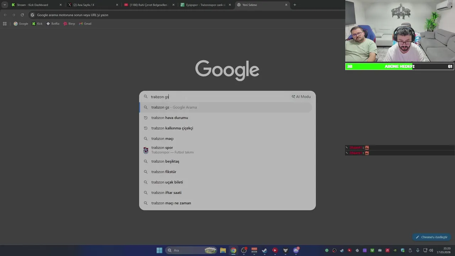455x256 pixels.
Task: Open the wolf-head app on the taskbar
Action: click(285, 250)
